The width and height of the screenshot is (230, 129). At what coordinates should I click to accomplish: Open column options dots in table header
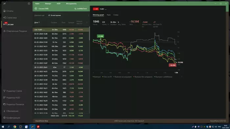[x=87, y=23]
